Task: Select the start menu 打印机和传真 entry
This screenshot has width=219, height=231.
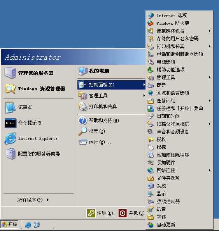Action: 112,106
